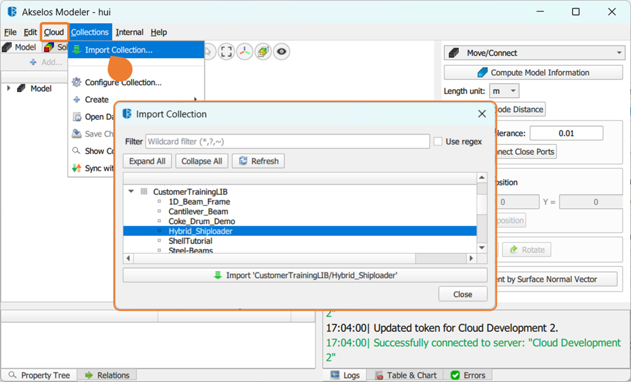Click Compute Model Information button
Viewport: 631px width, 382px height.
click(x=534, y=72)
